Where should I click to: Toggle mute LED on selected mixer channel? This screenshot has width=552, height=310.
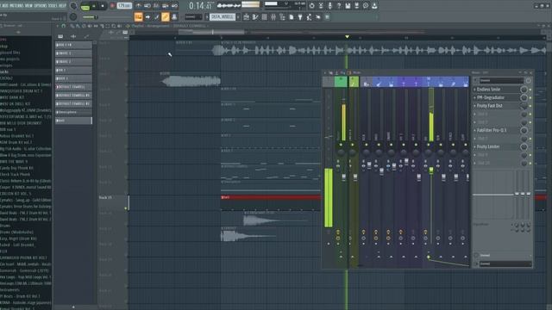click(x=428, y=145)
